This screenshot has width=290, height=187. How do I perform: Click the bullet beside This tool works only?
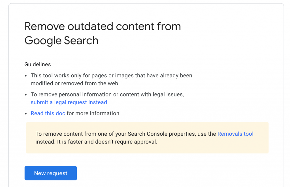(x=26, y=76)
